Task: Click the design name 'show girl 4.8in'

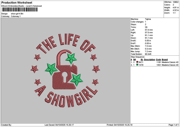Action: pyautogui.click(x=17, y=14)
